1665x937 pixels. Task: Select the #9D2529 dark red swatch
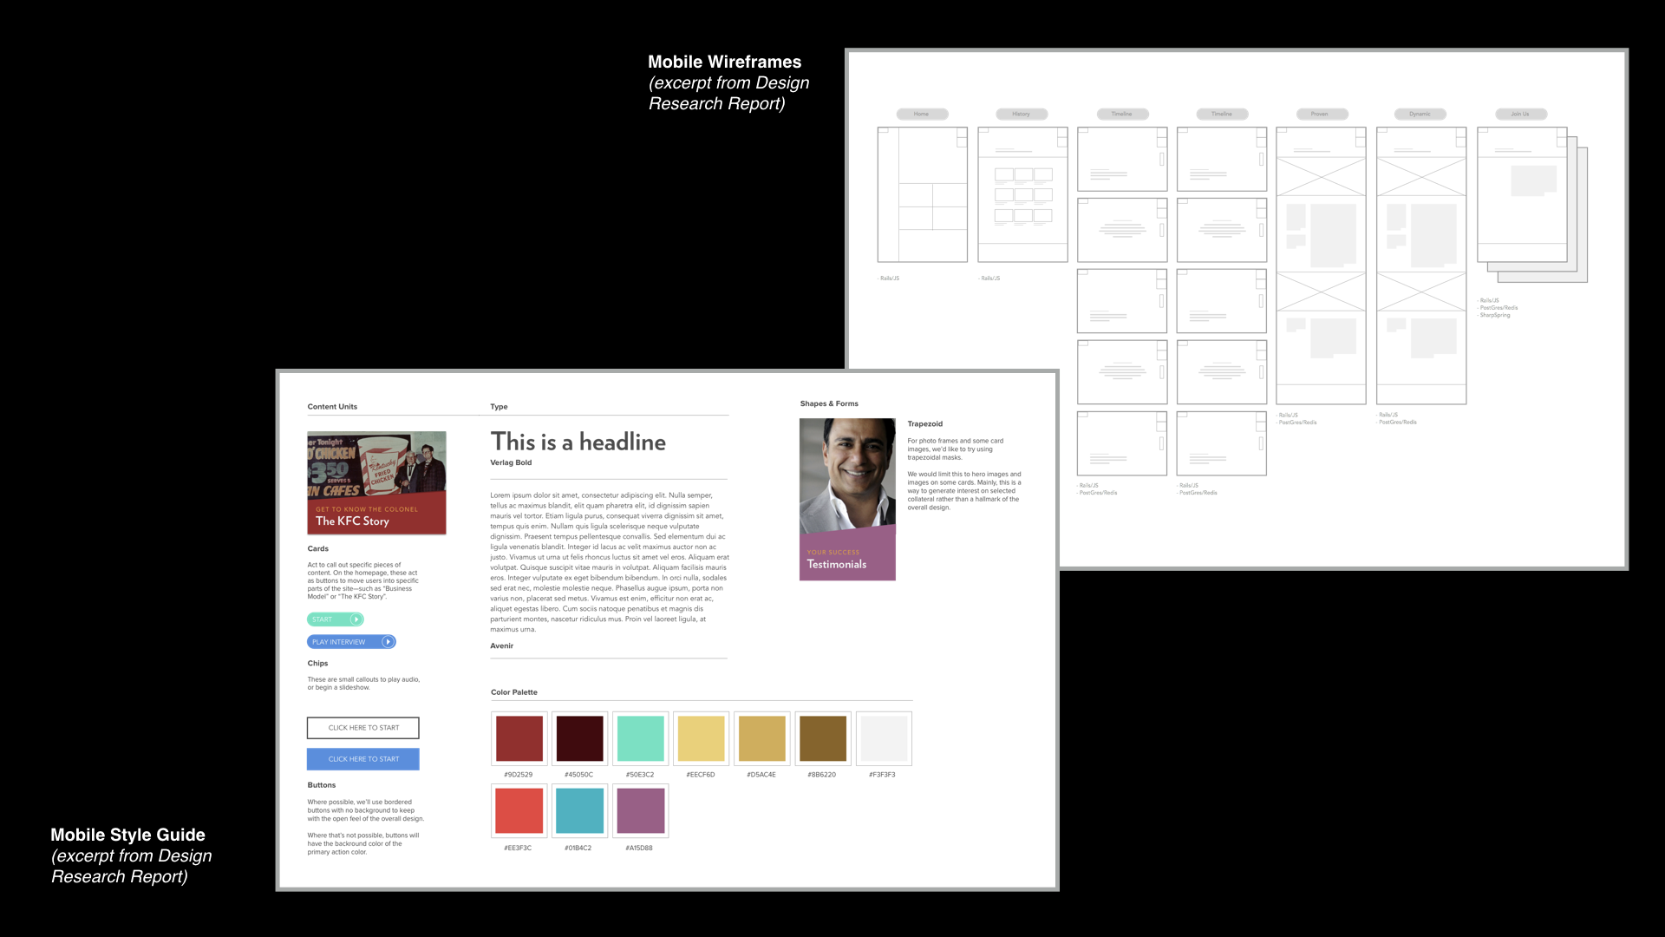[x=519, y=738]
